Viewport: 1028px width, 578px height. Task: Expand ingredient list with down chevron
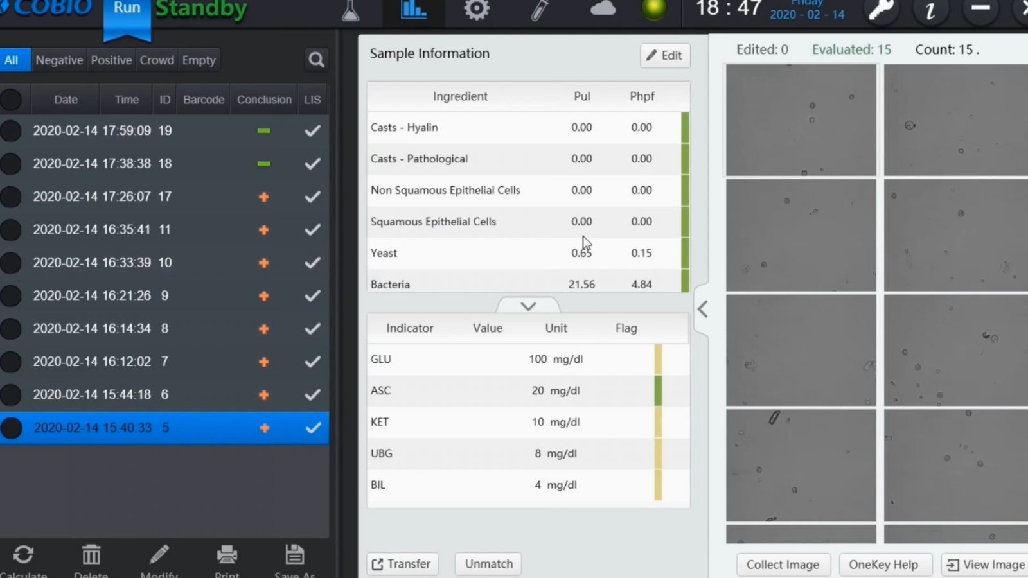click(528, 306)
